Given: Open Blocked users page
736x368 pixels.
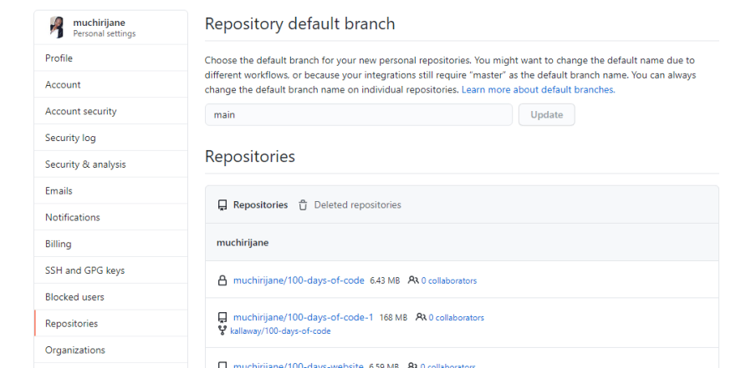Looking at the screenshot, I should (110, 297).
